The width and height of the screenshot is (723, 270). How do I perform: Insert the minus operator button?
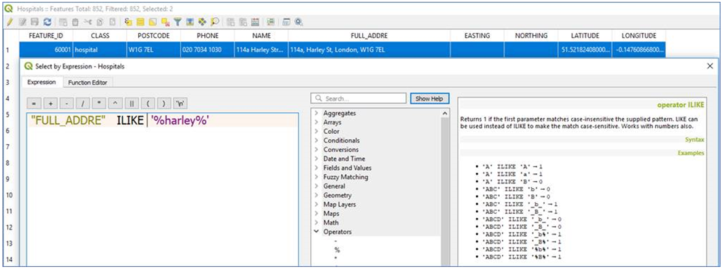point(67,104)
